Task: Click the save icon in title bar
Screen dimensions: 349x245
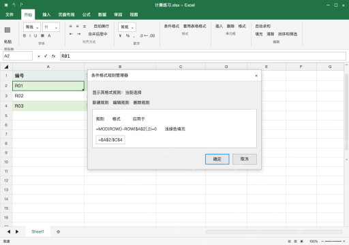Action: click(x=6, y=5)
